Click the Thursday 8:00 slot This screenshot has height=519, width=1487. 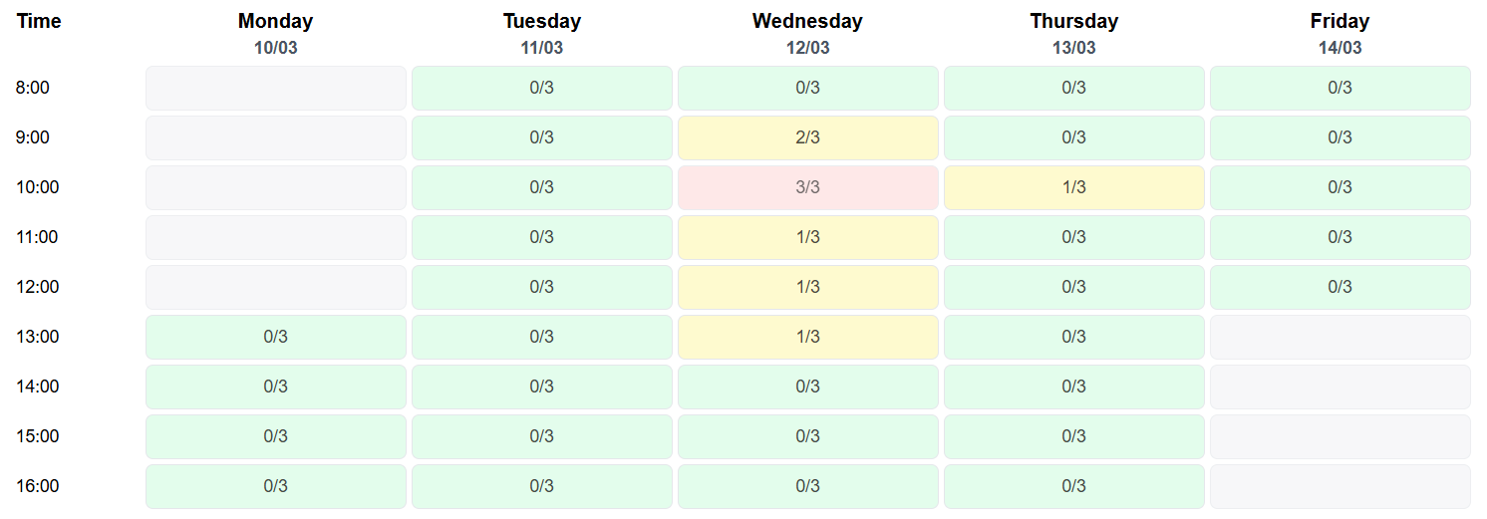click(1073, 88)
